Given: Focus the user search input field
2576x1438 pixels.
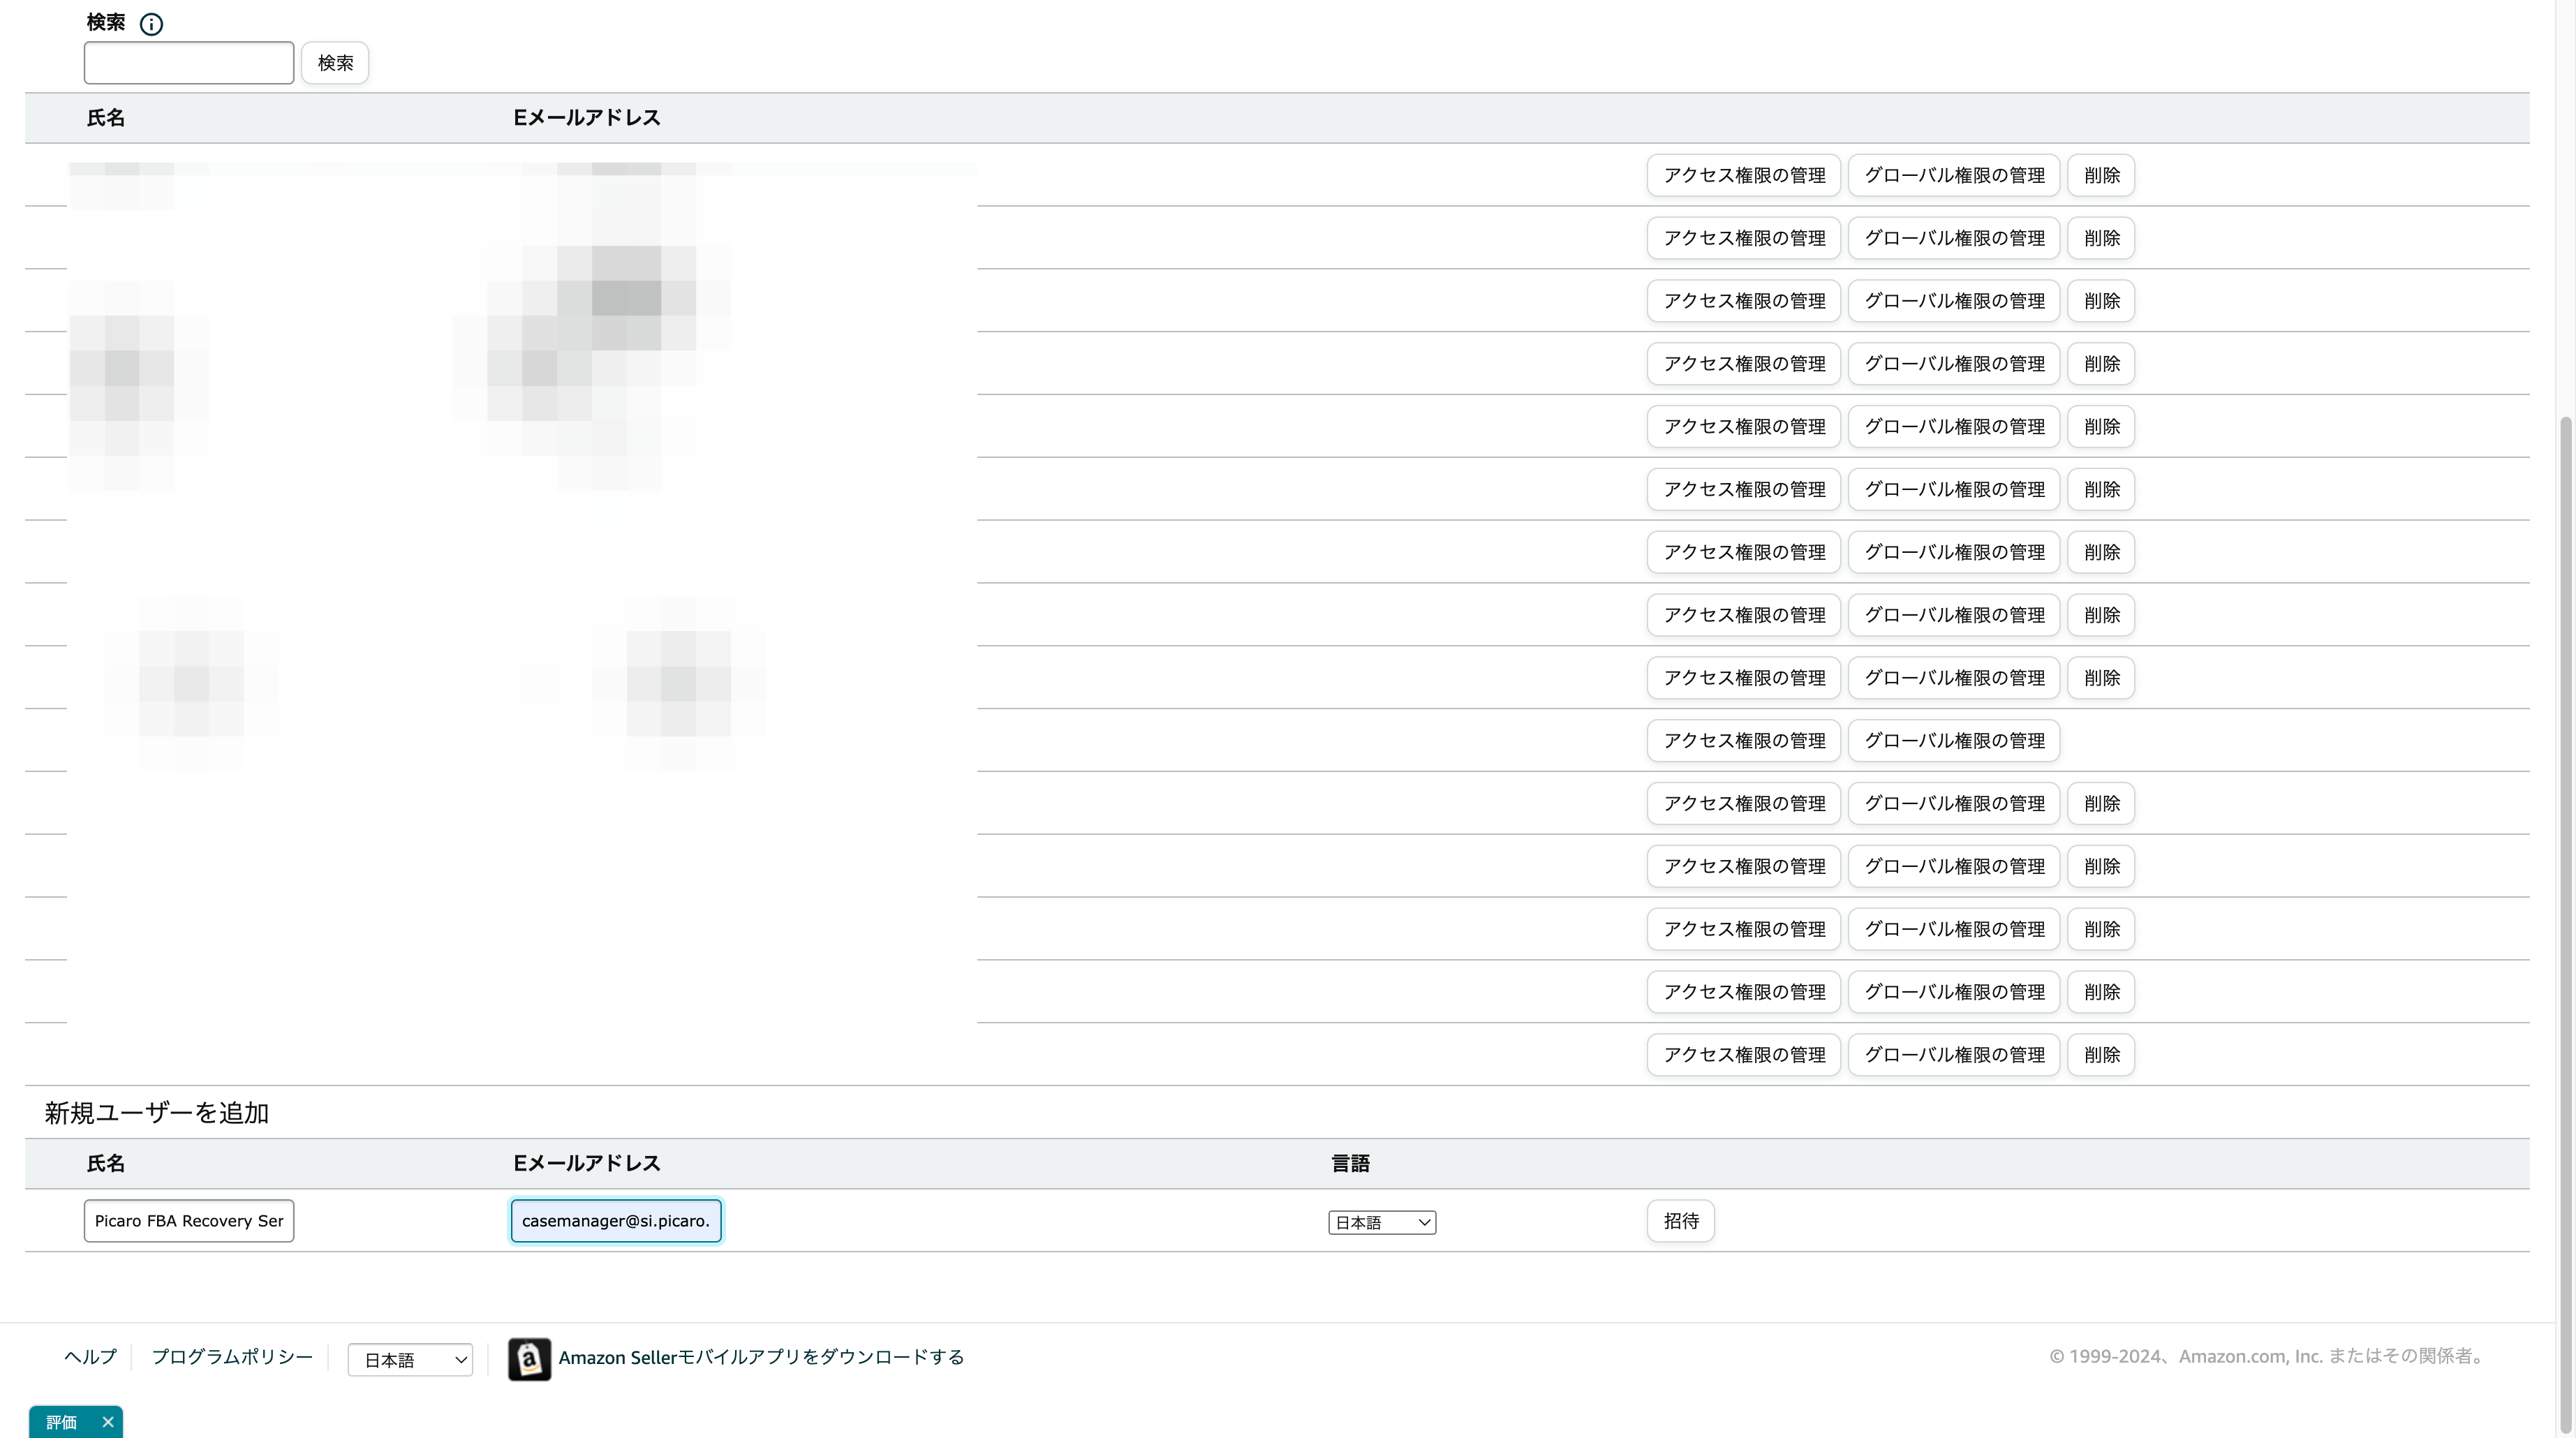Looking at the screenshot, I should pyautogui.click(x=189, y=63).
